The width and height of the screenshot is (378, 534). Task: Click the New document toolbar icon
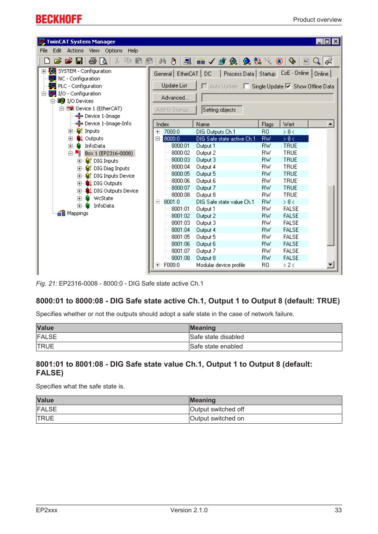pos(47,61)
